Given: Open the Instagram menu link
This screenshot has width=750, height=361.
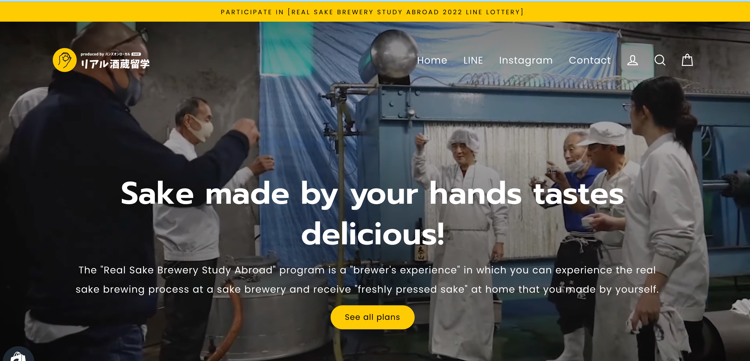Looking at the screenshot, I should coord(526,60).
